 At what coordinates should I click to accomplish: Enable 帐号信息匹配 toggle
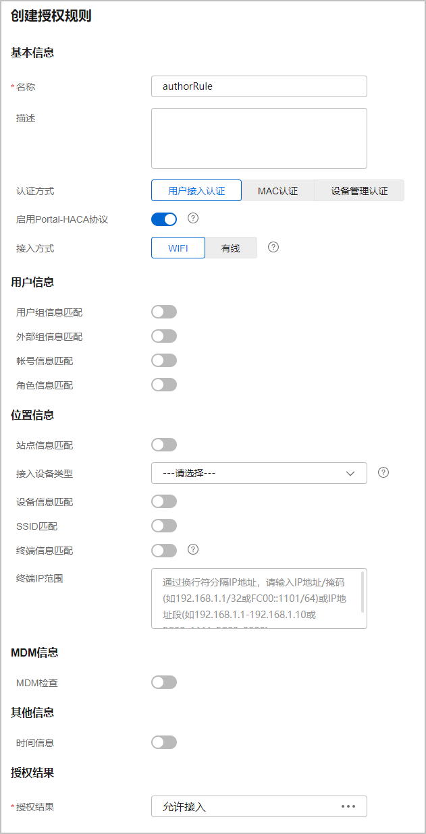(164, 360)
